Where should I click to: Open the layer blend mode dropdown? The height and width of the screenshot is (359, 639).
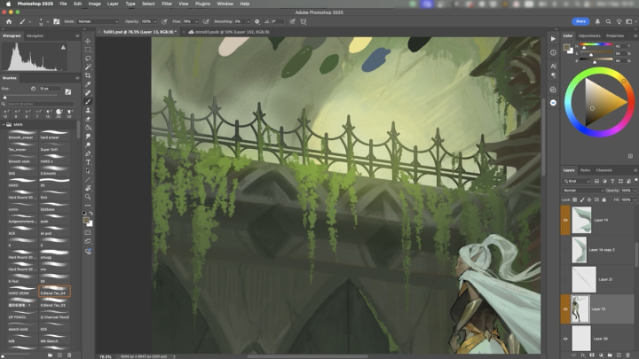pyautogui.click(x=581, y=190)
